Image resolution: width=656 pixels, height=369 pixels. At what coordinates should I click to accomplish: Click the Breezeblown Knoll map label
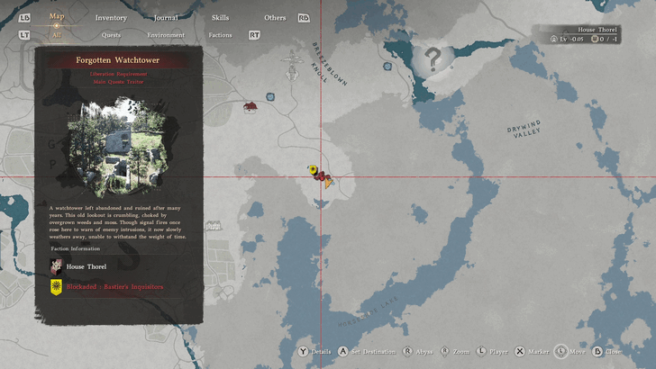(329, 64)
